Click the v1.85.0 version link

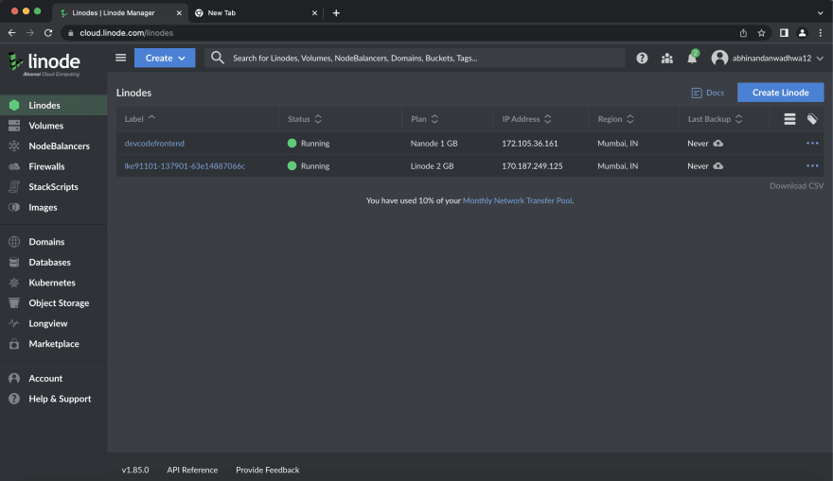[x=135, y=470]
